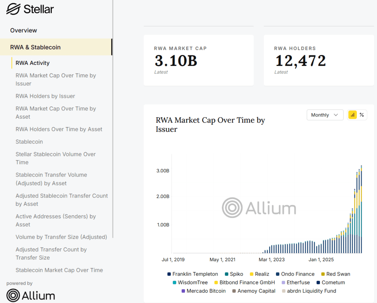The width and height of the screenshot is (377, 303).
Task: Click the 3.00B y-axis label
Action: [x=163, y=171]
